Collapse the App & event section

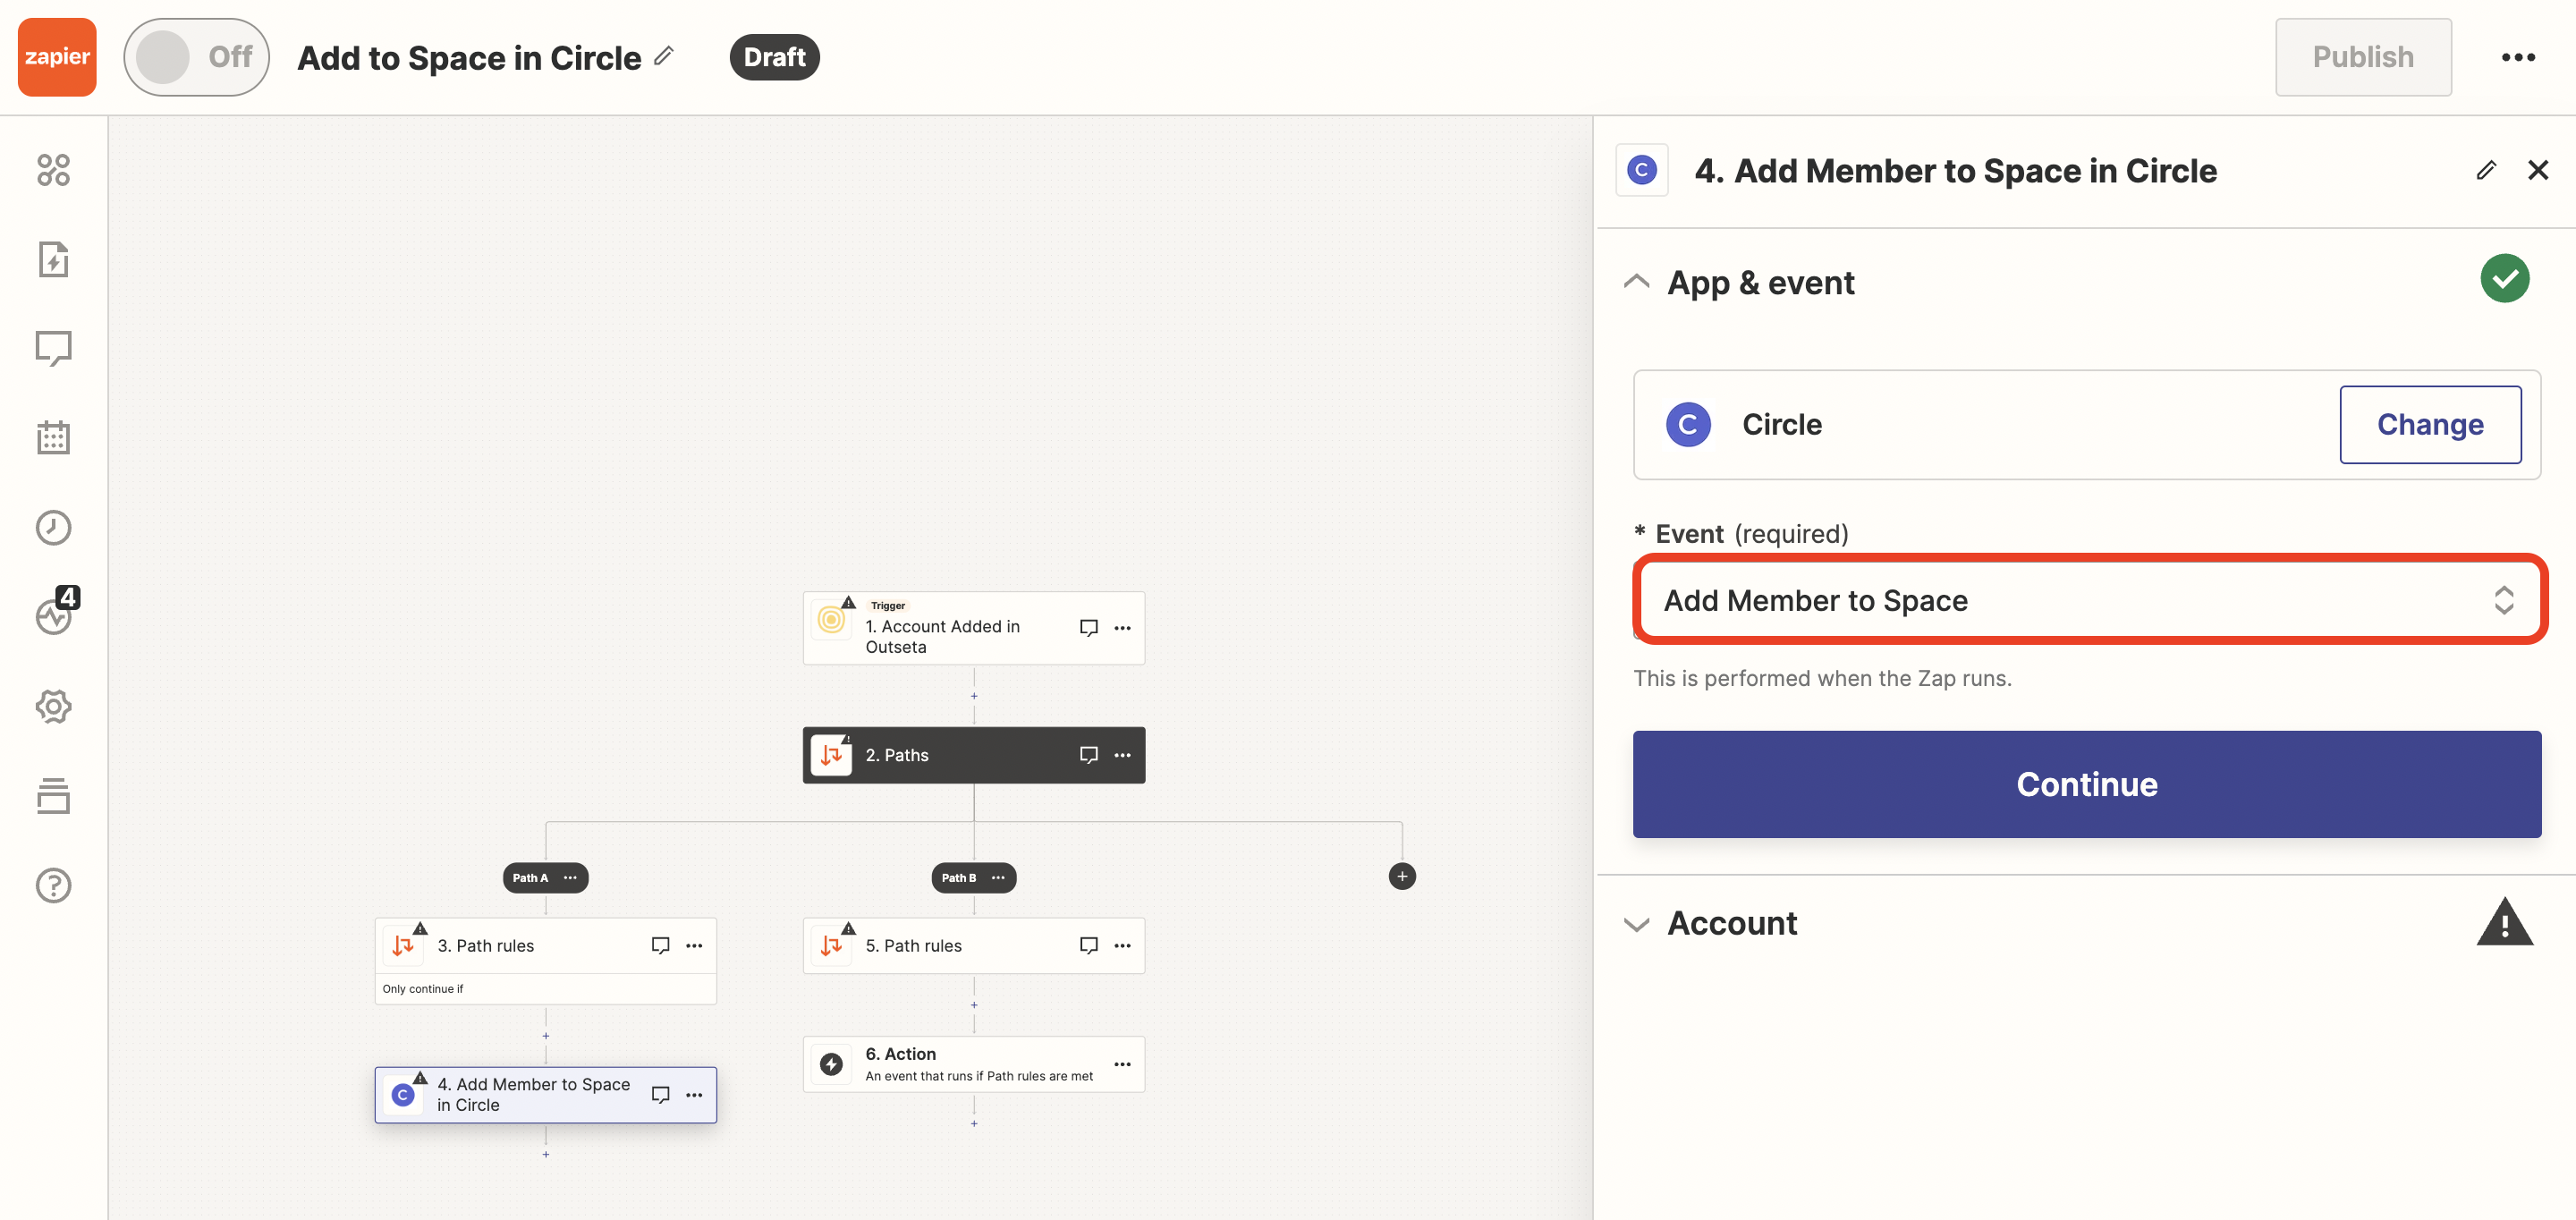point(1637,282)
